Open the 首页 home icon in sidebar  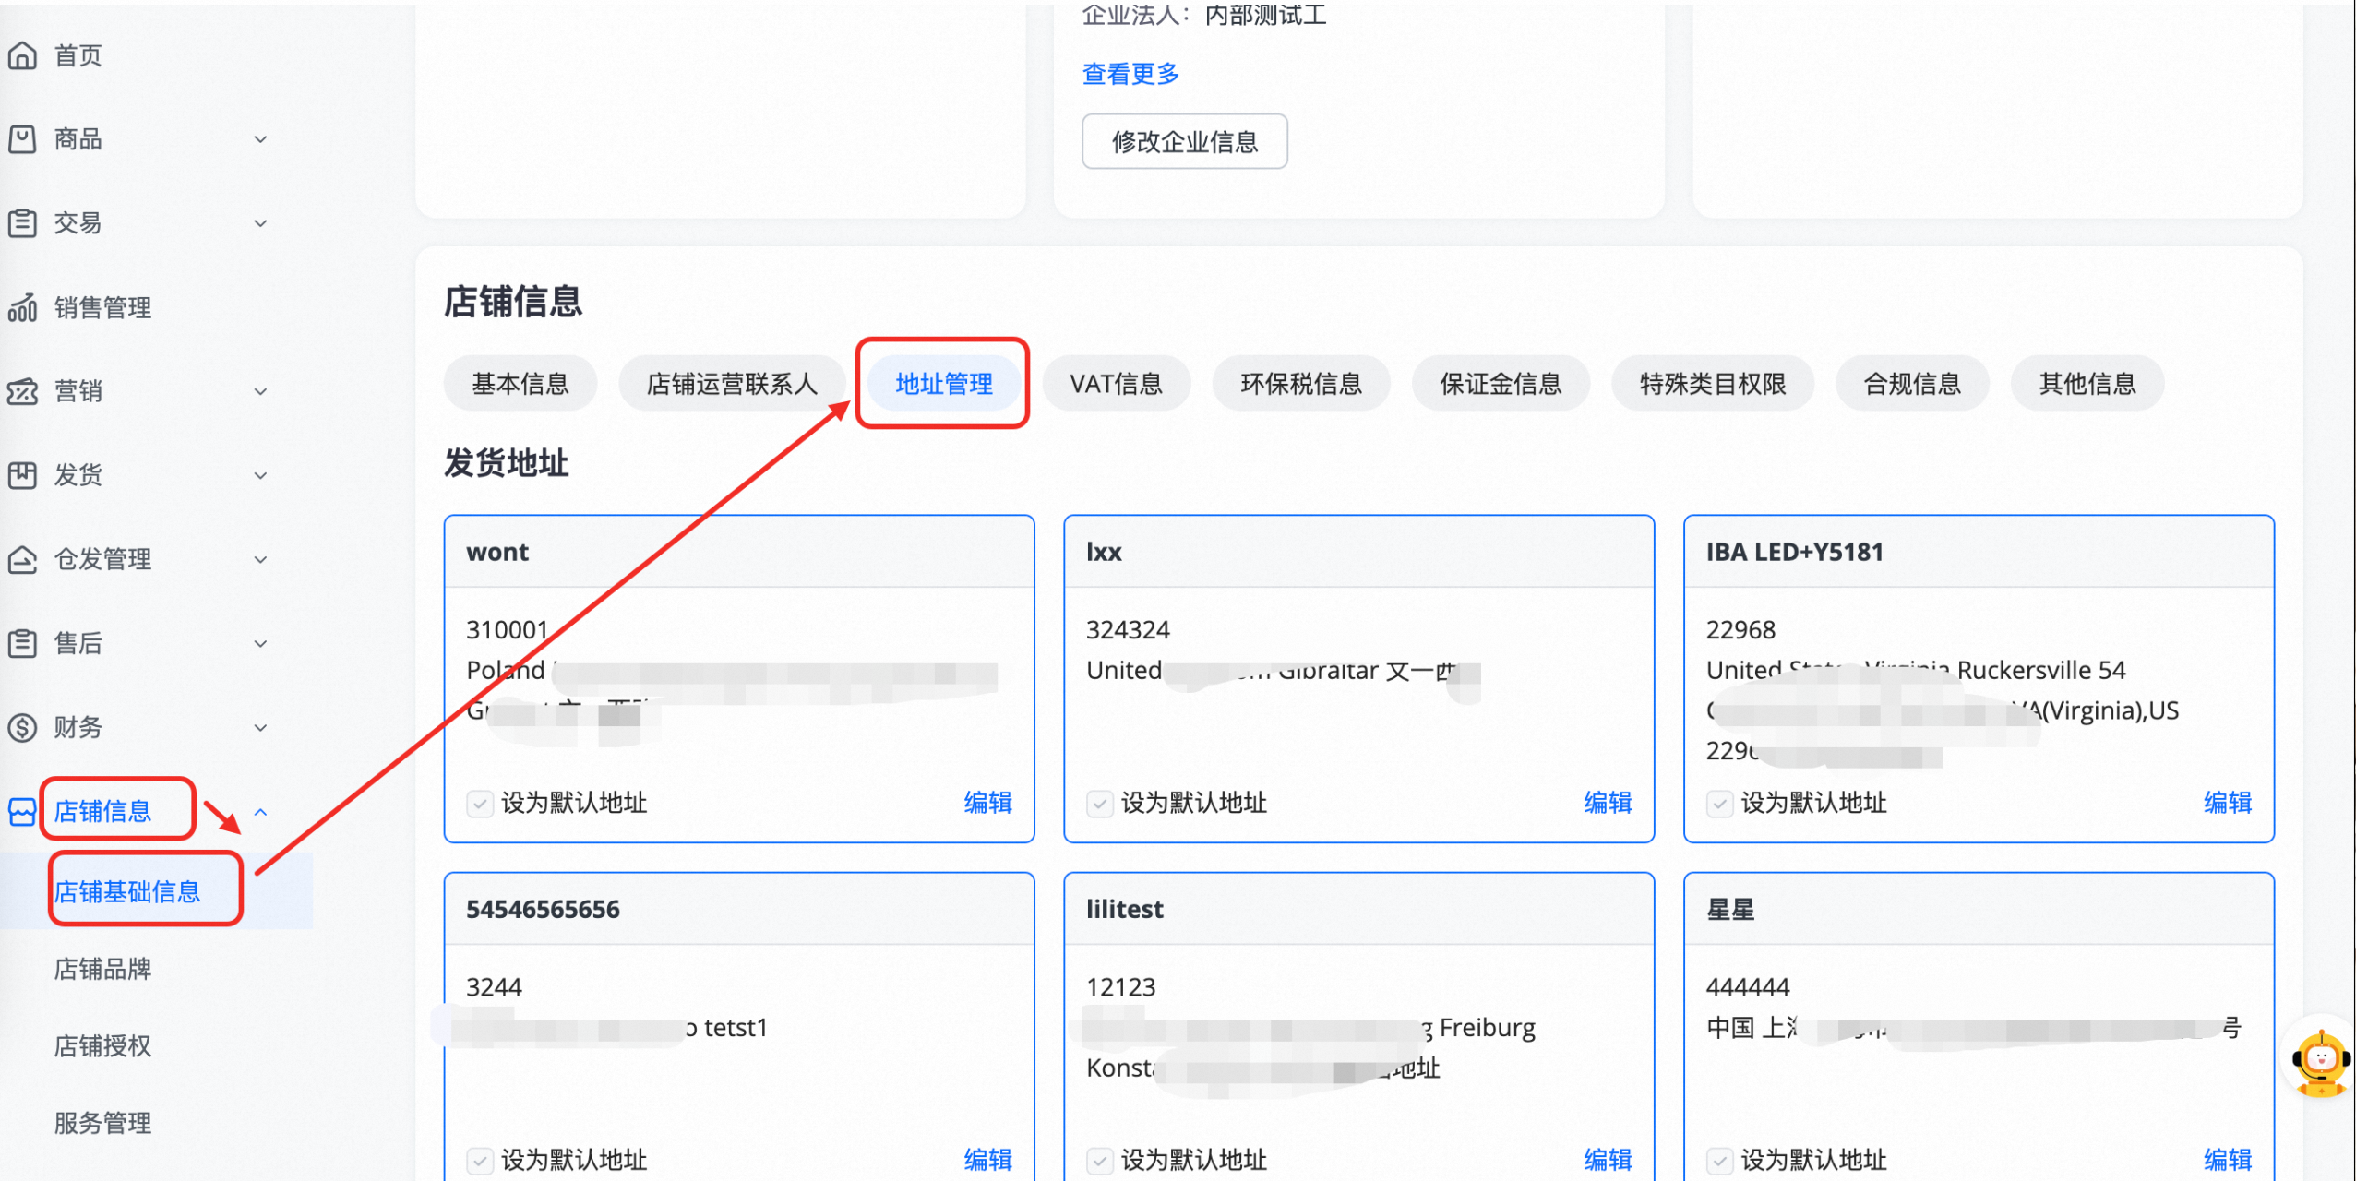[22, 55]
